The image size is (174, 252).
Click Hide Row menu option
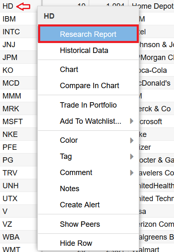point(88,243)
